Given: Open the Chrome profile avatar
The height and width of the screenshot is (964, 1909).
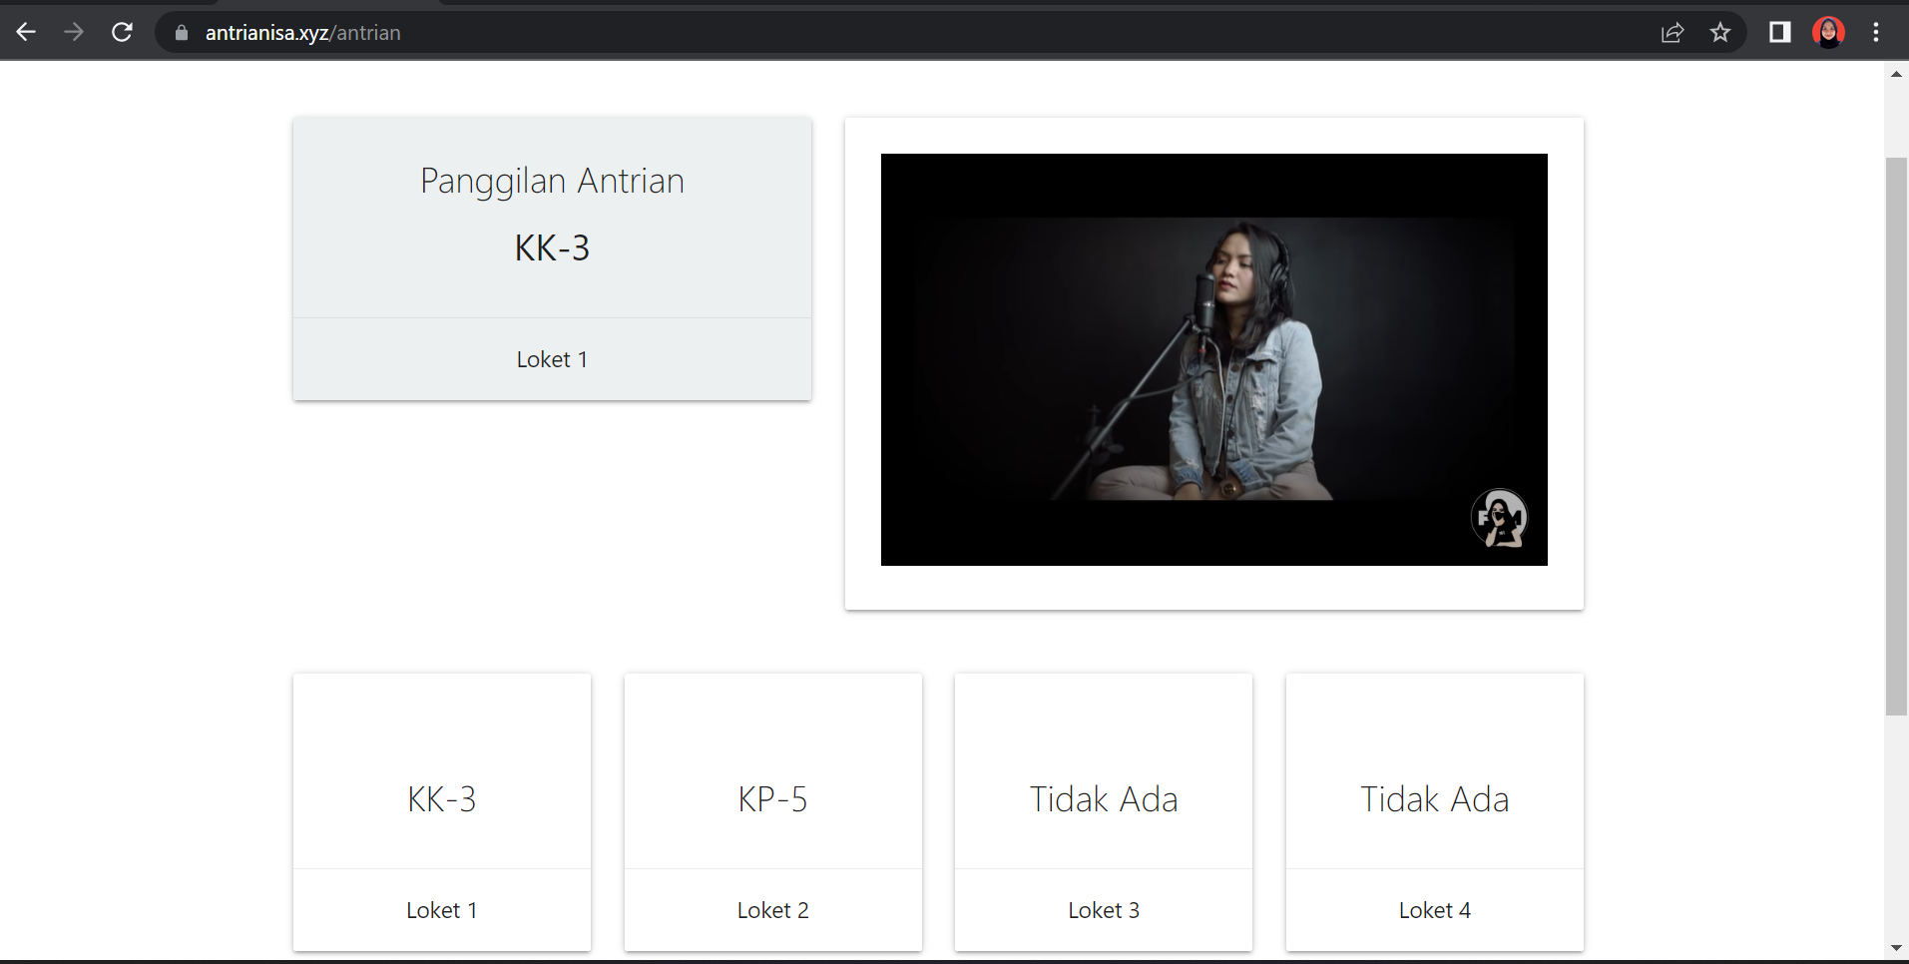Looking at the screenshot, I should click(x=1828, y=33).
